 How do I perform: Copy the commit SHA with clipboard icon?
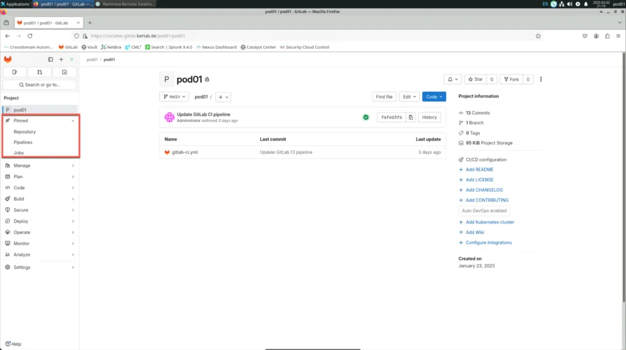click(411, 117)
